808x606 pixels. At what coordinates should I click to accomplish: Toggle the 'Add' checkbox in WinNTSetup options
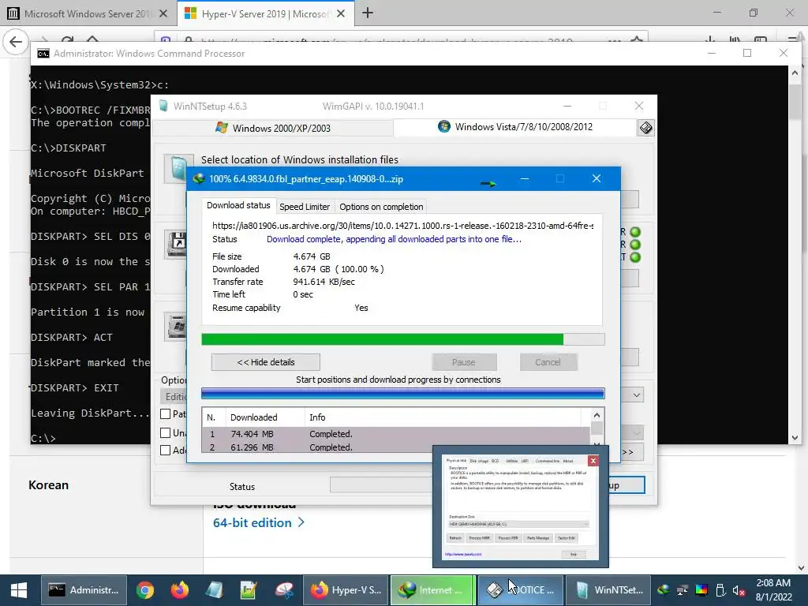166,450
